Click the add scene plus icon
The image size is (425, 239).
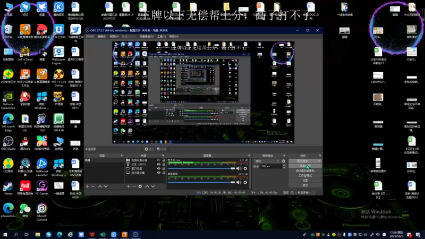point(87,186)
